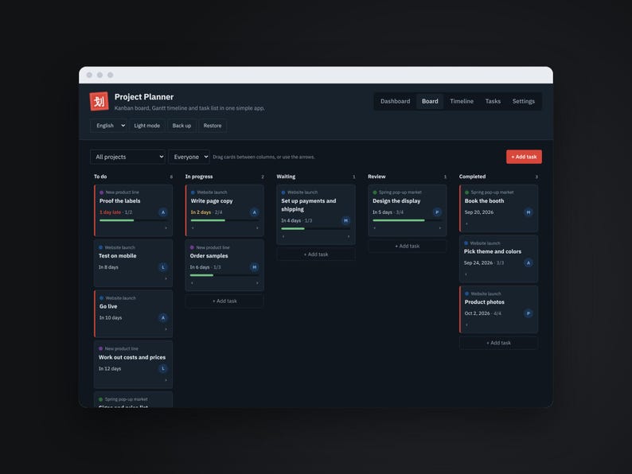Screen dimensions: 632x474
Task: Click left arrow on Design the display card
Action: pos(375,228)
